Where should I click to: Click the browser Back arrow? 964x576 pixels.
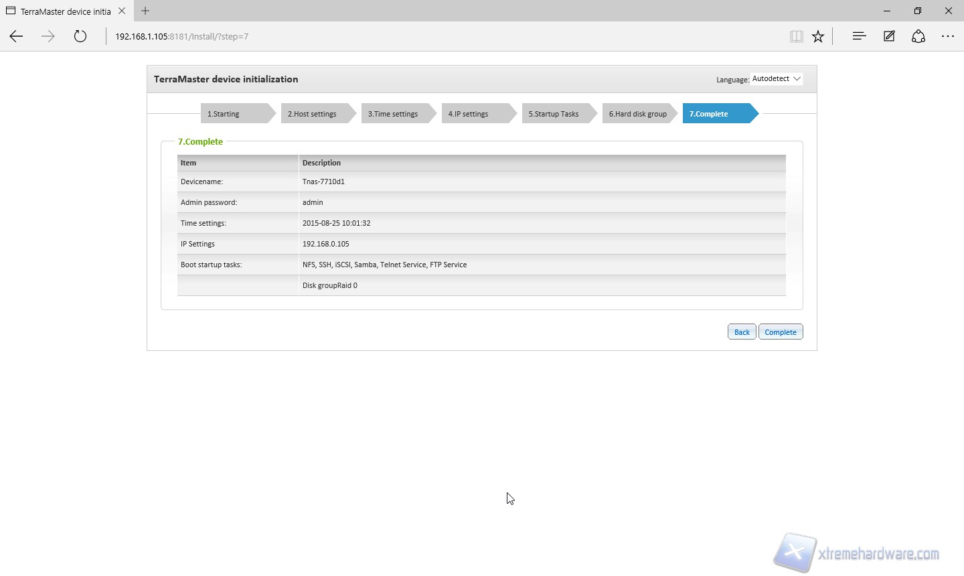(x=16, y=37)
